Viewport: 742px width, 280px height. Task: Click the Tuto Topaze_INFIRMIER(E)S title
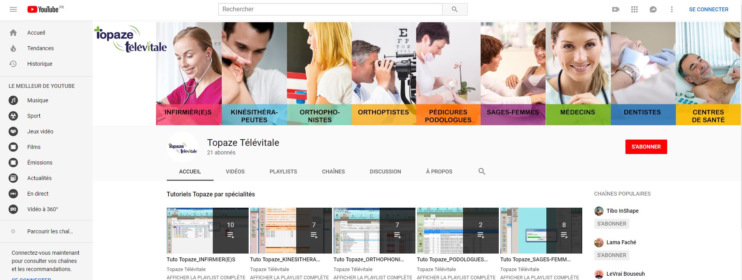pyautogui.click(x=201, y=259)
